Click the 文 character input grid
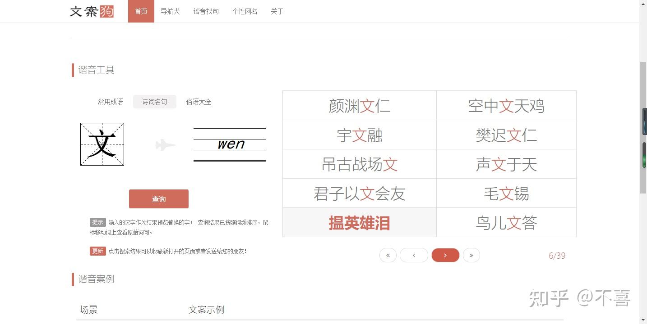This screenshot has width=647, height=324. pyautogui.click(x=102, y=144)
